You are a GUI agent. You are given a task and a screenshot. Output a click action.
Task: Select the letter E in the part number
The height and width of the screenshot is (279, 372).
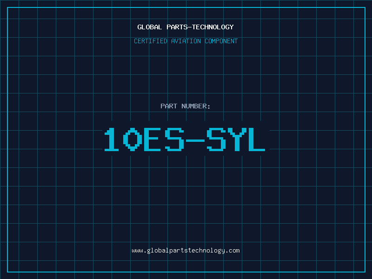point(154,139)
